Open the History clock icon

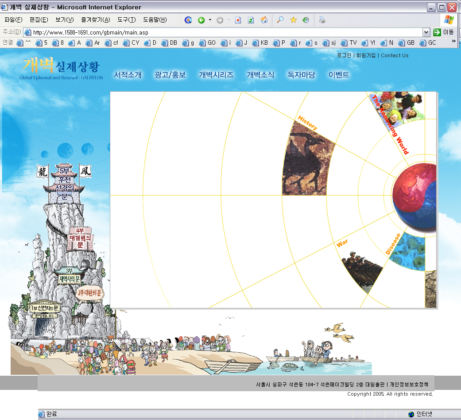(x=306, y=20)
